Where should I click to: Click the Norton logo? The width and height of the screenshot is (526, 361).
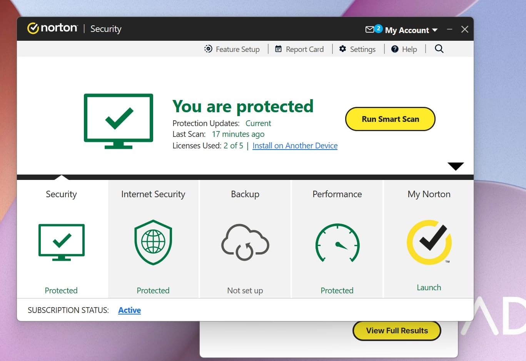coord(53,28)
